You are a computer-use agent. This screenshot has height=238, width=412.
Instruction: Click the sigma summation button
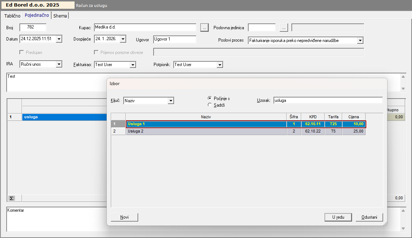click(x=12, y=198)
